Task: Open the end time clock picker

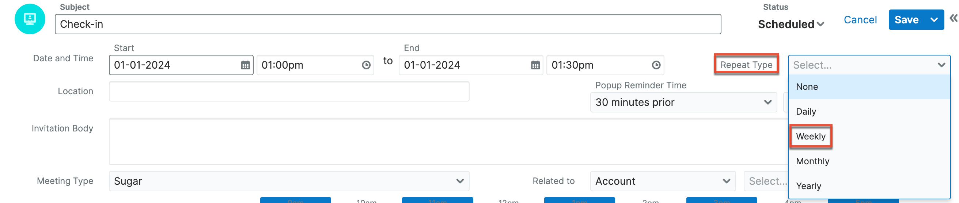Action: coord(656,65)
